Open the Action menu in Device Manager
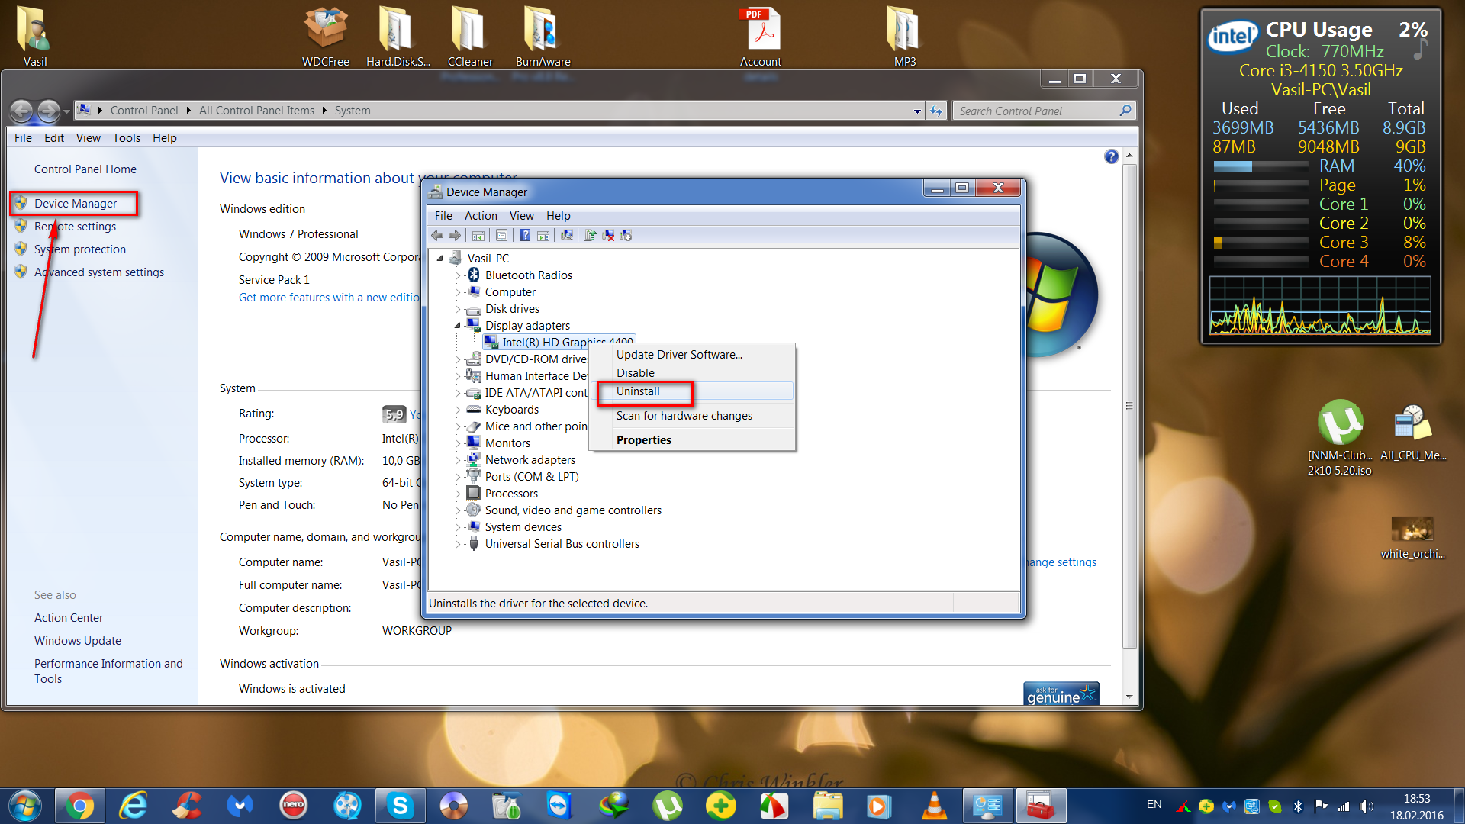The height and width of the screenshot is (824, 1465). pyautogui.click(x=480, y=216)
